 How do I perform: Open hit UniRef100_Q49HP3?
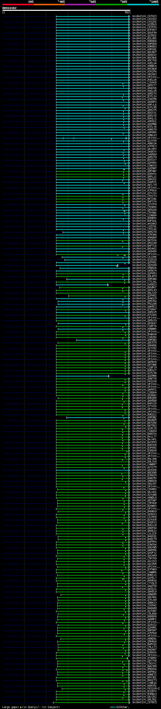pyautogui.click(x=144, y=102)
